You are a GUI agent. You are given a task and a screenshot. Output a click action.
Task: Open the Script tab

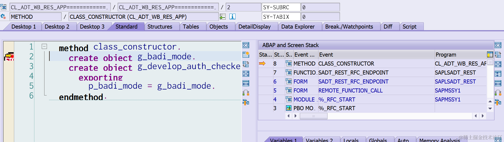[409, 27]
